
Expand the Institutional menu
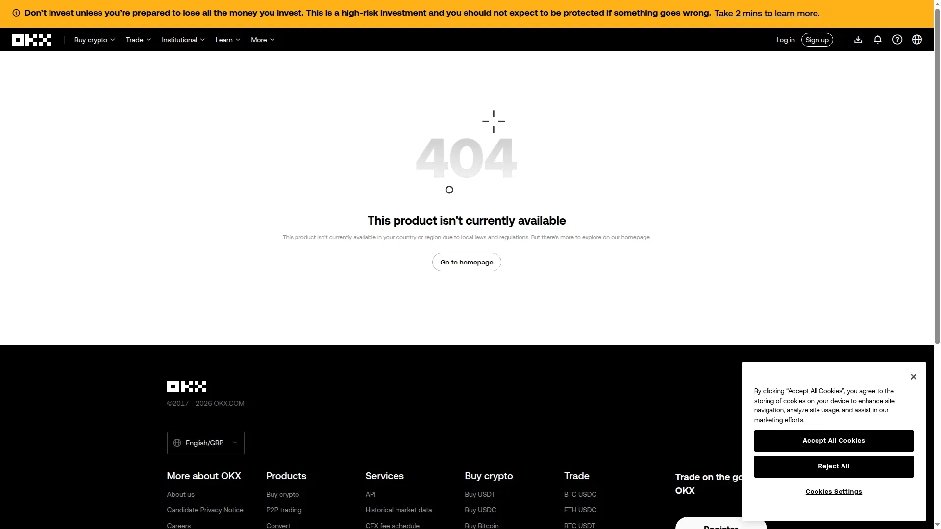point(183,40)
